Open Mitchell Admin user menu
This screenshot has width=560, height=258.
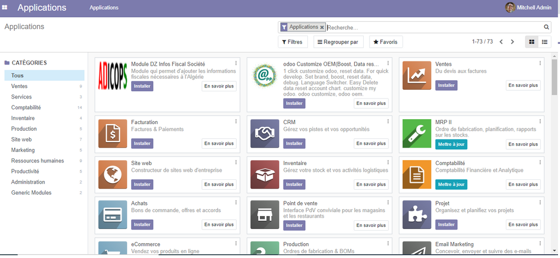[x=529, y=8]
